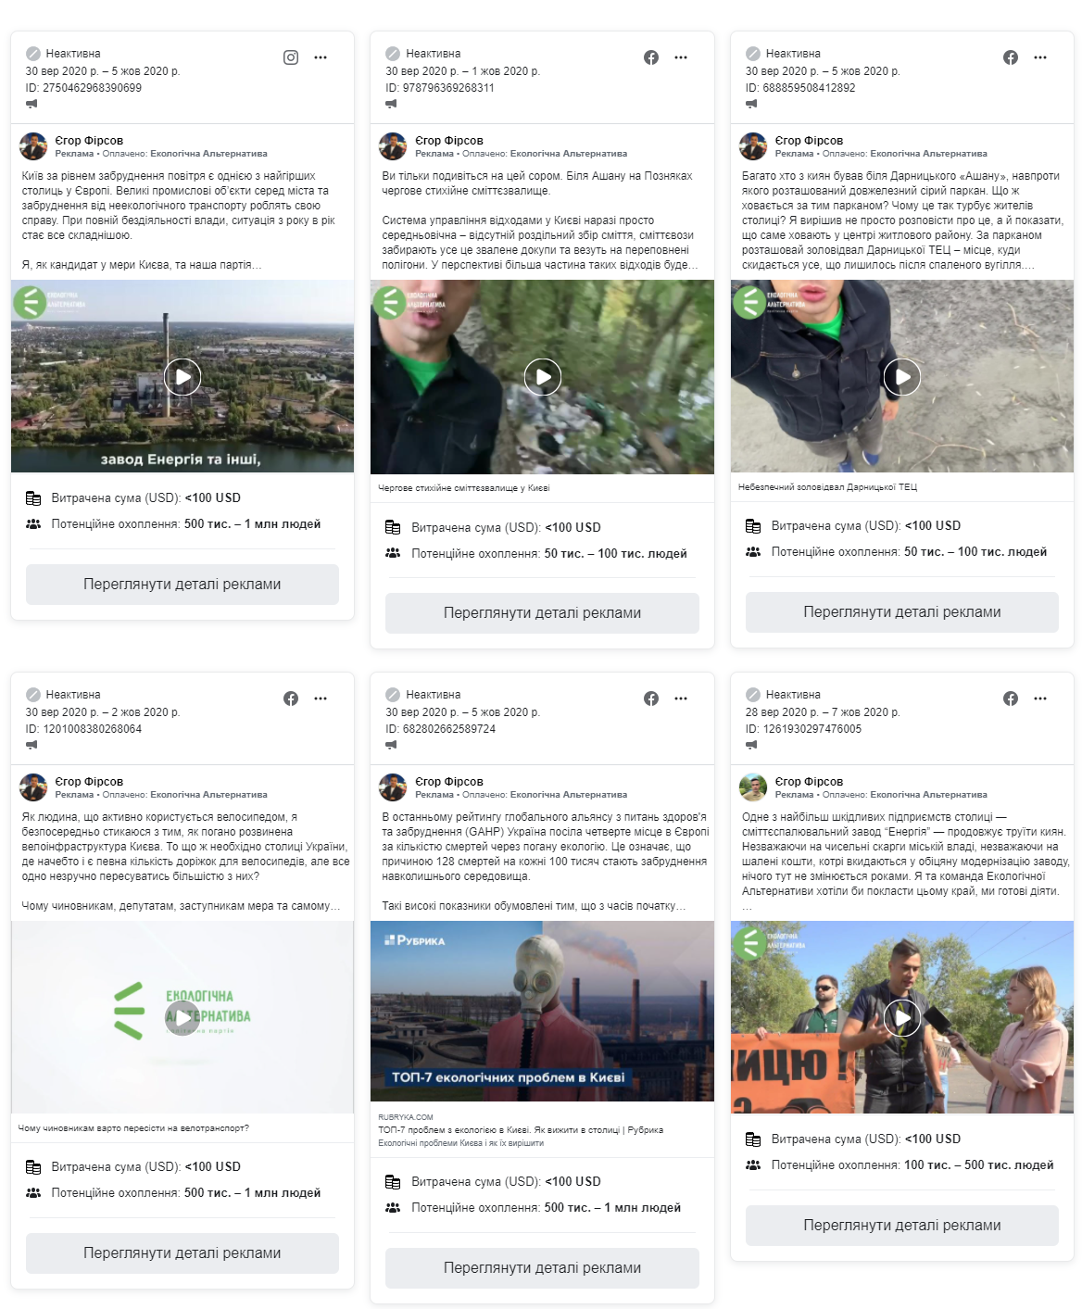View ad details for ad 2750462968390699
1082x1309 pixels.
point(182,585)
